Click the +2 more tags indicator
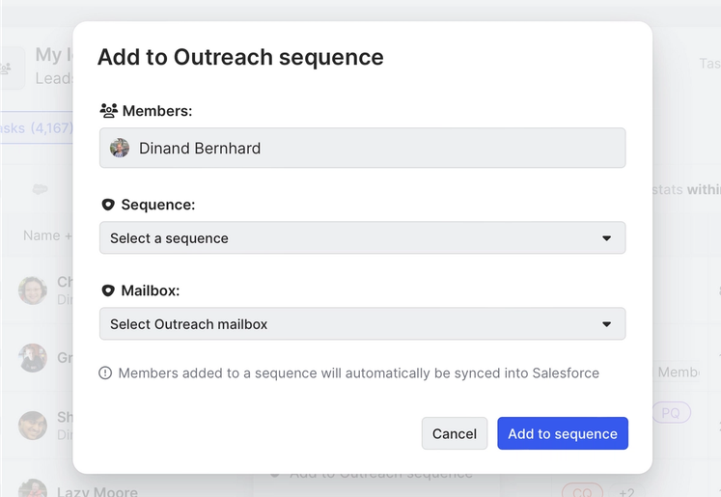Viewport: 721px width, 497px height. click(627, 492)
